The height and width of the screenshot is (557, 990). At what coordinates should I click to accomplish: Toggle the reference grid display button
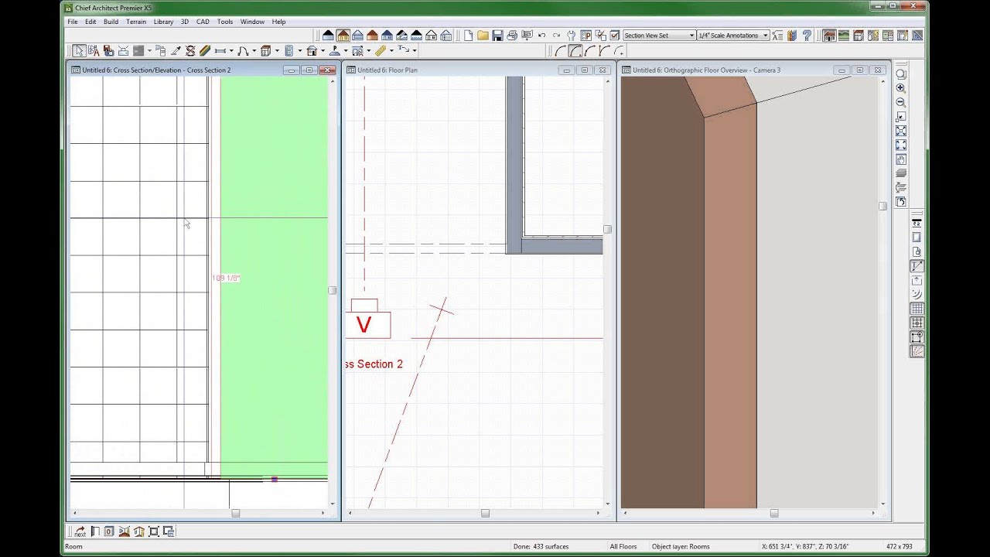coord(917,309)
